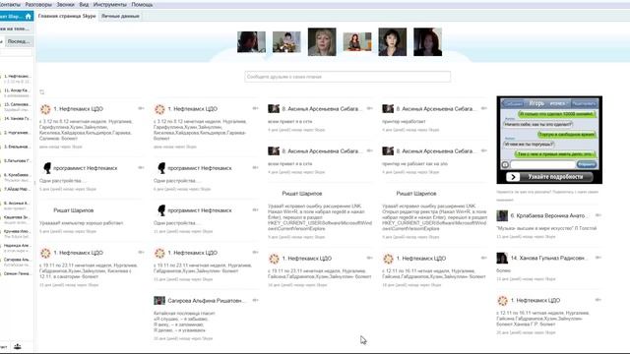Open arrow on 6. Крпабаева Вероника feed card
The width and height of the screenshot is (630, 354).
598,215
